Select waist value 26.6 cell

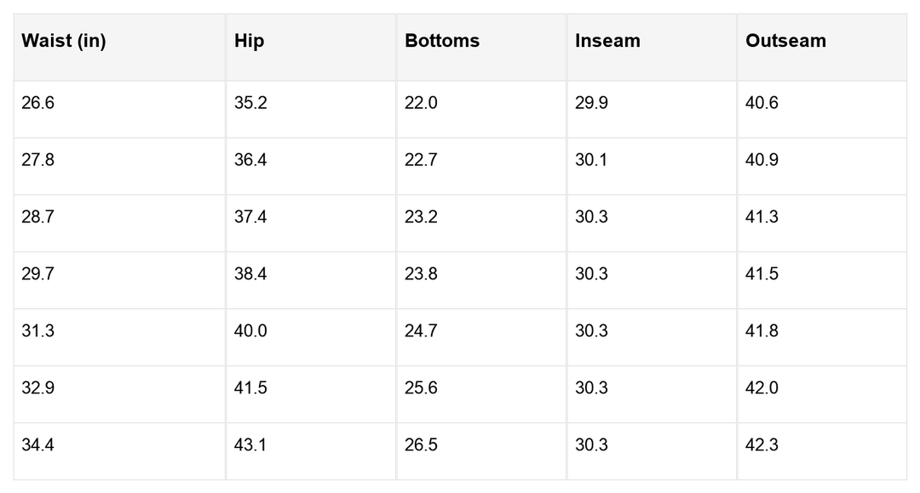click(38, 103)
